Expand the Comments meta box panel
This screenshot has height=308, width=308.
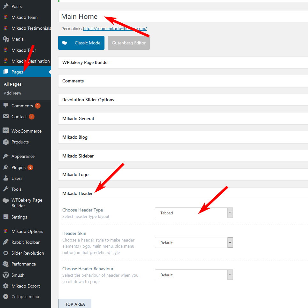(x=183, y=81)
